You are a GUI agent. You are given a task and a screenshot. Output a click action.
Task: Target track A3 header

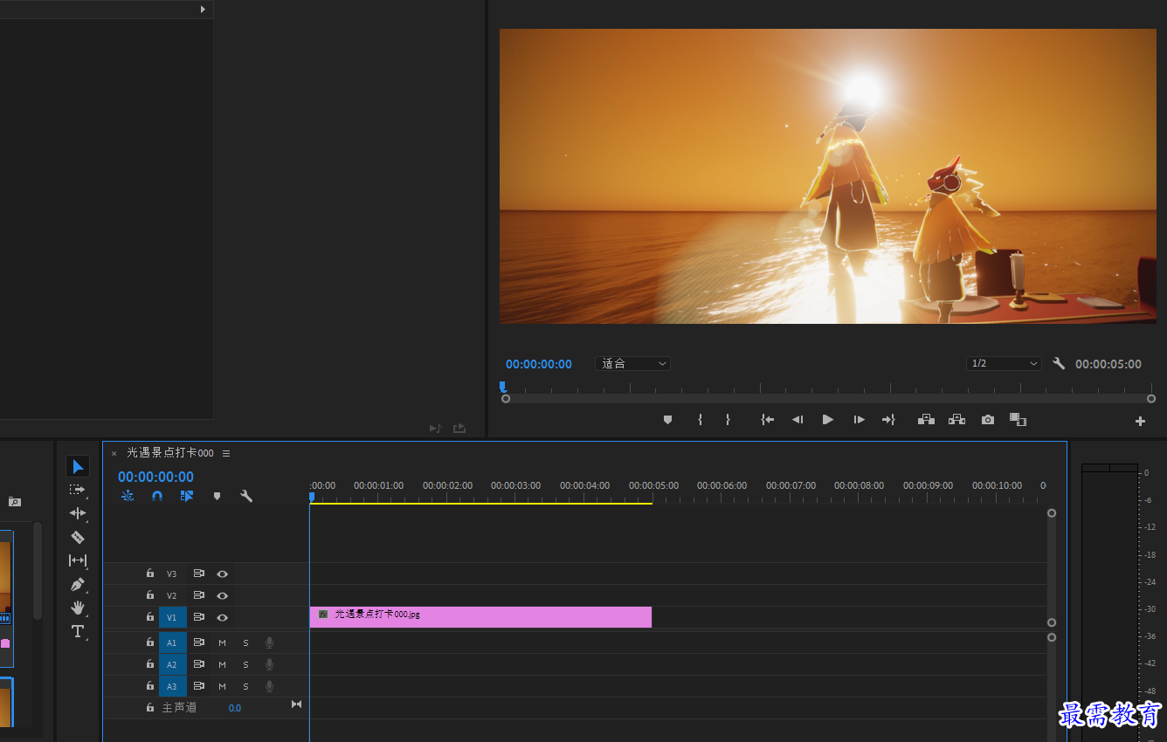(x=172, y=686)
